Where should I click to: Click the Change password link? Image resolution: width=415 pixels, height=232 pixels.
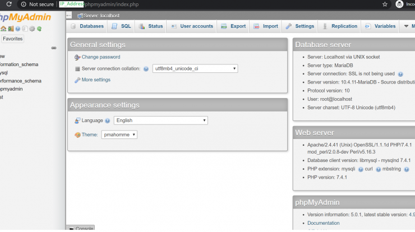[x=101, y=57]
